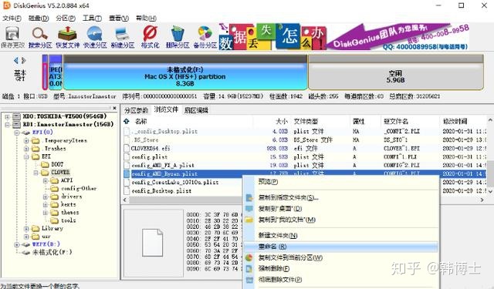The height and width of the screenshot is (289, 494).
Task: Click the file list horizontal scrollbar left arrow
Action: (125, 200)
